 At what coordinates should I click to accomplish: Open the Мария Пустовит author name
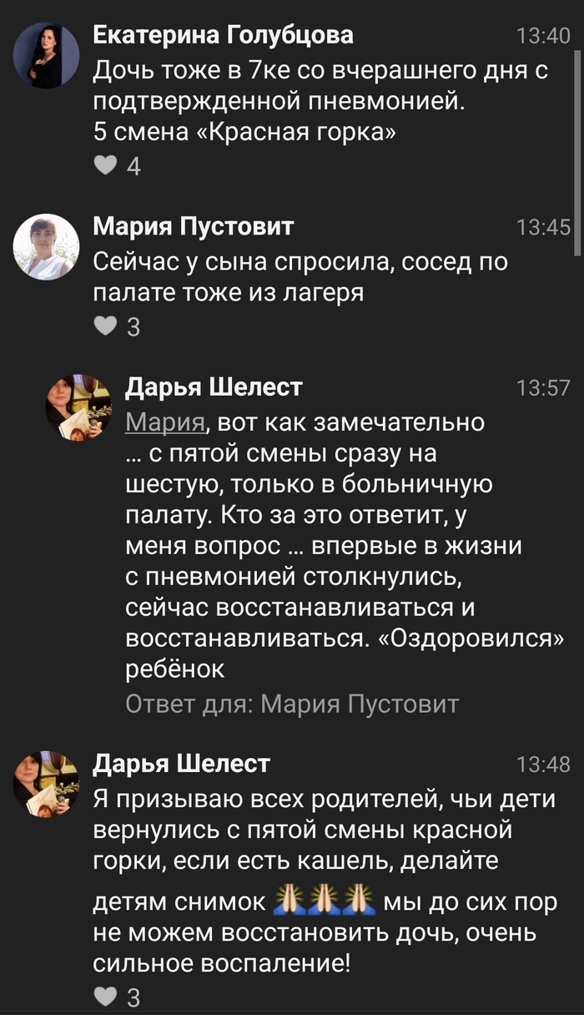click(x=194, y=226)
